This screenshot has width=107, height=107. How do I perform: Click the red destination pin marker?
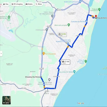pos(96,16)
